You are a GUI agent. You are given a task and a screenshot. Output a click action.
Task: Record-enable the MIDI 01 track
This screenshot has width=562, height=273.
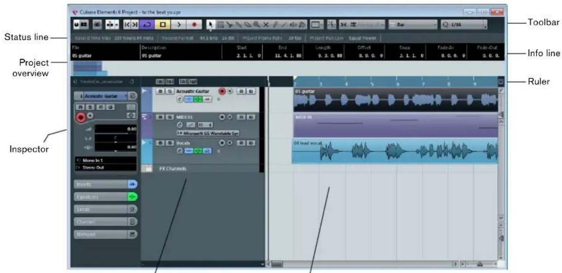222,117
